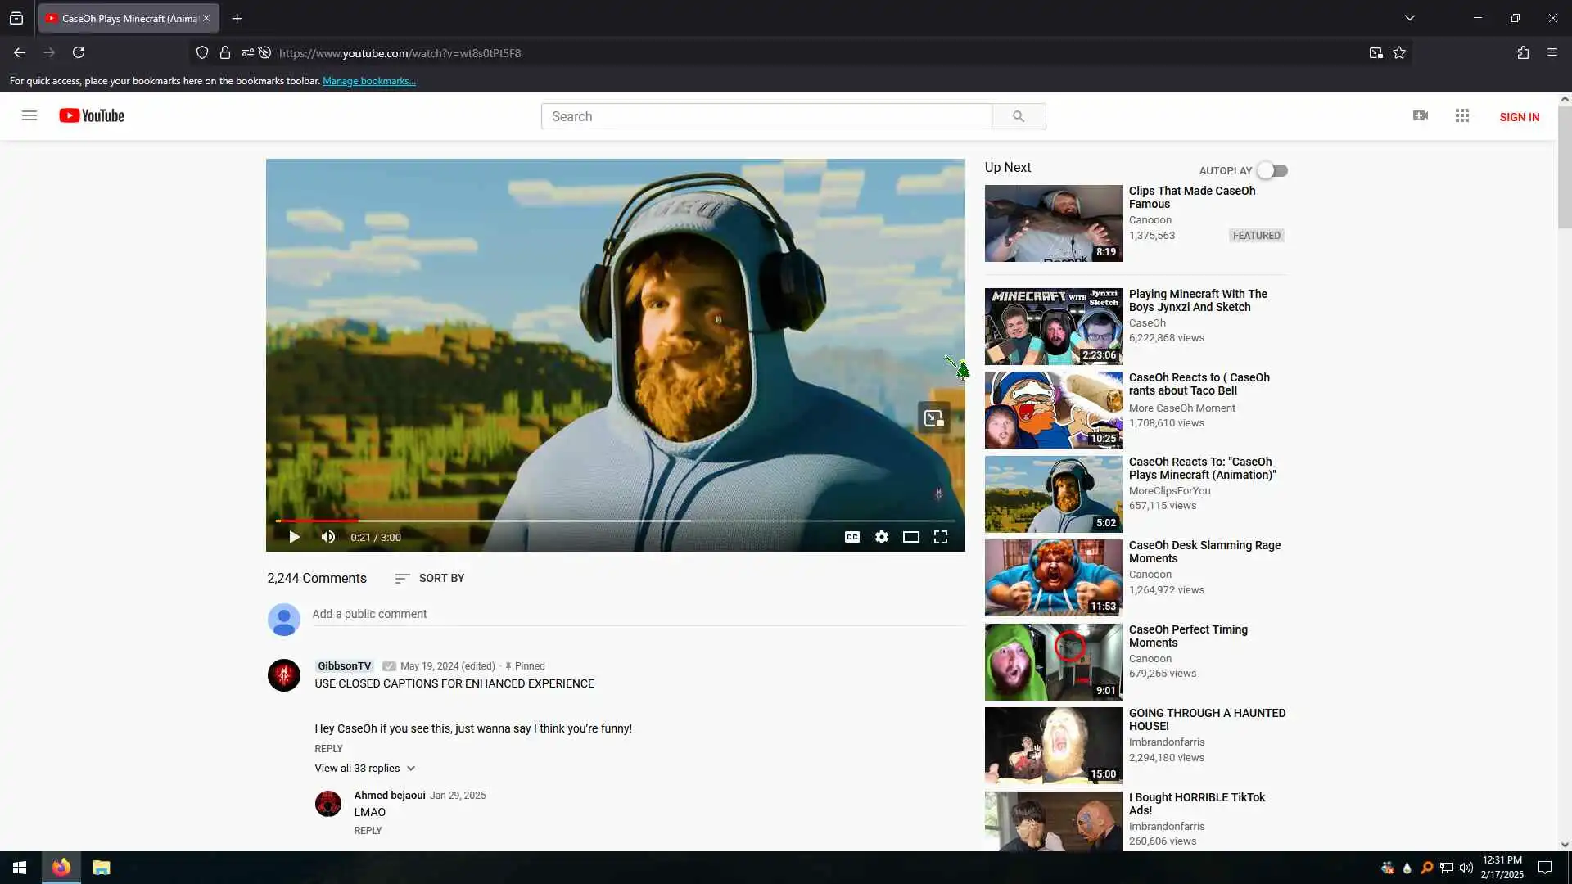The width and height of the screenshot is (1572, 884).
Task: Toggle the Autoplay switch
Action: [1272, 170]
